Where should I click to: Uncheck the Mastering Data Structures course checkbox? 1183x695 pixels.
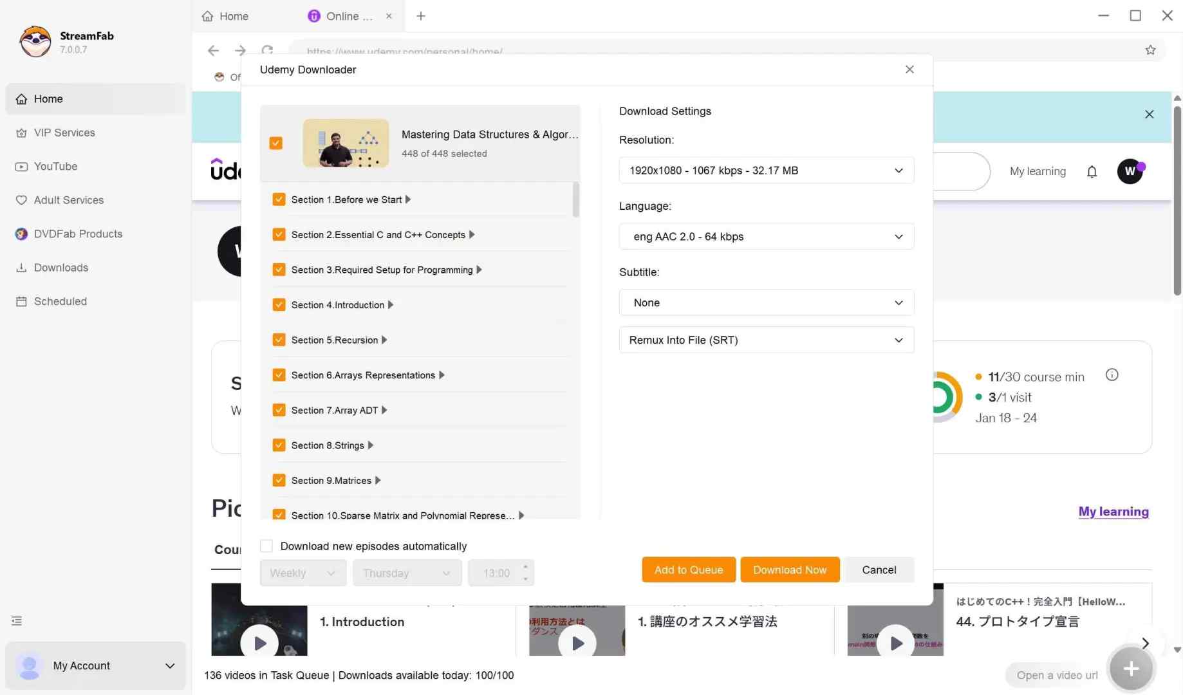pyautogui.click(x=275, y=143)
